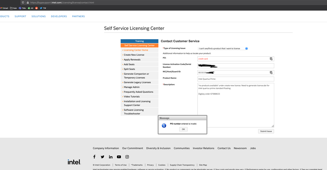Click the LinkedIn footer icon
This screenshot has height=170, width=327.
(111, 157)
